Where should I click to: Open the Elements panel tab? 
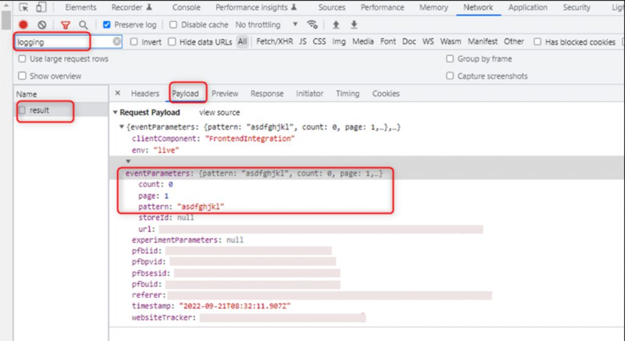tap(81, 7)
